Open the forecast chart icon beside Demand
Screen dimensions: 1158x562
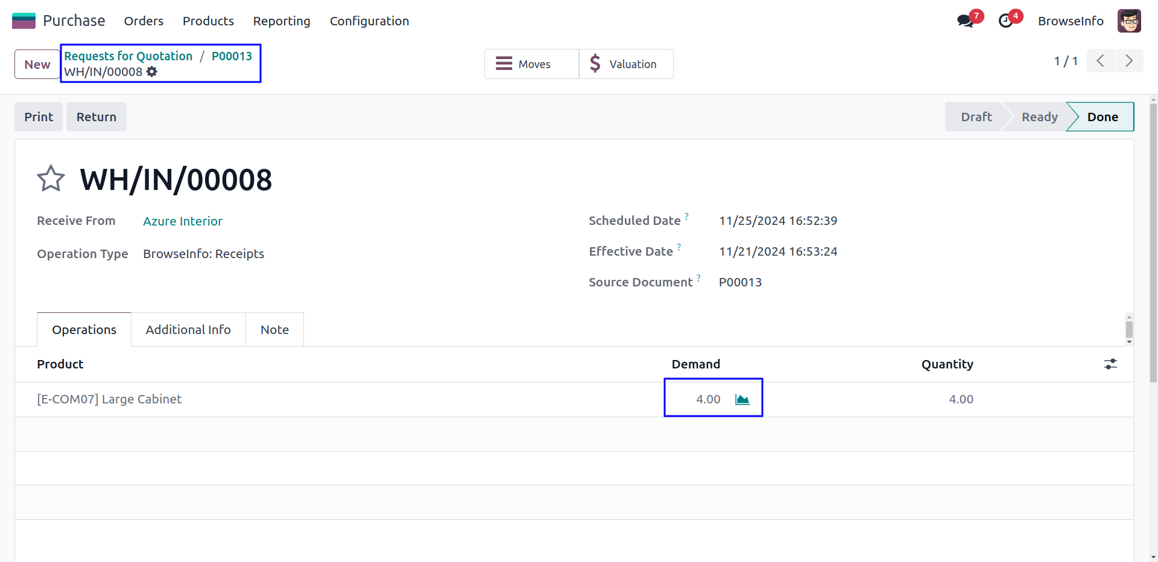tap(742, 399)
